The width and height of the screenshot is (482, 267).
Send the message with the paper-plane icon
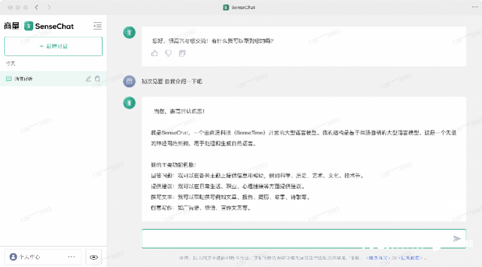click(457, 239)
